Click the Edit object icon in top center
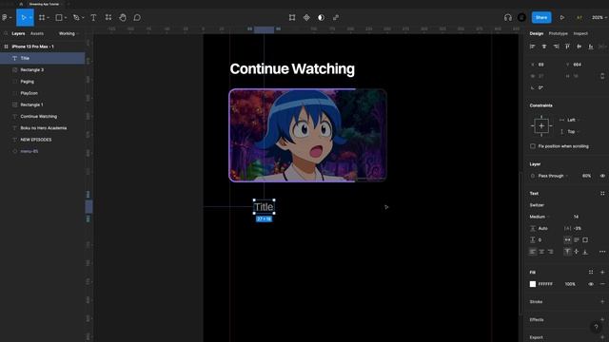 [x=292, y=17]
